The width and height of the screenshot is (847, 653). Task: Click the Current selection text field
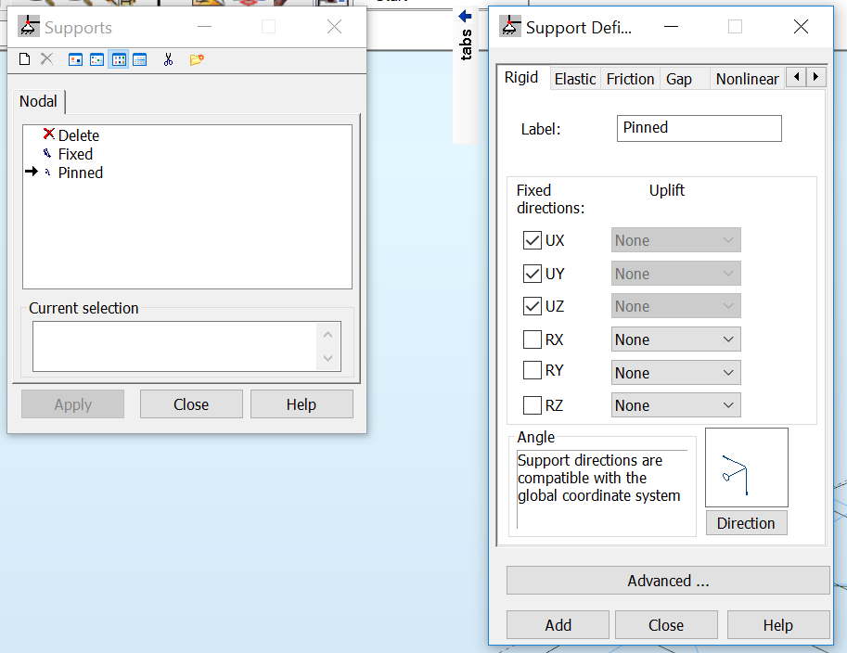[186, 346]
